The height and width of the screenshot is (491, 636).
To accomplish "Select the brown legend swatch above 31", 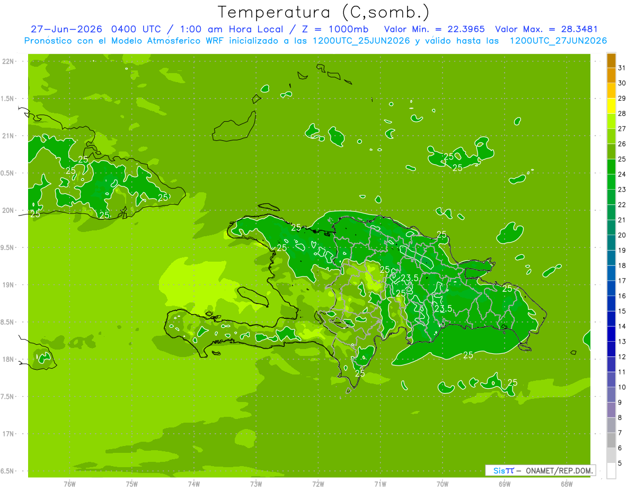I will [x=611, y=60].
